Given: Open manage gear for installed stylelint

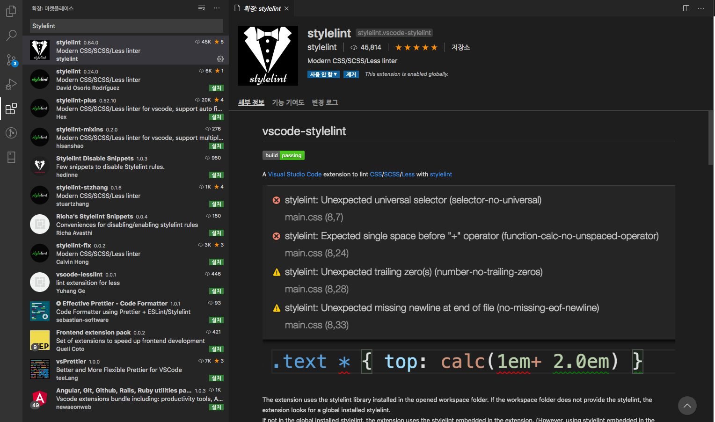Looking at the screenshot, I should click(x=220, y=59).
